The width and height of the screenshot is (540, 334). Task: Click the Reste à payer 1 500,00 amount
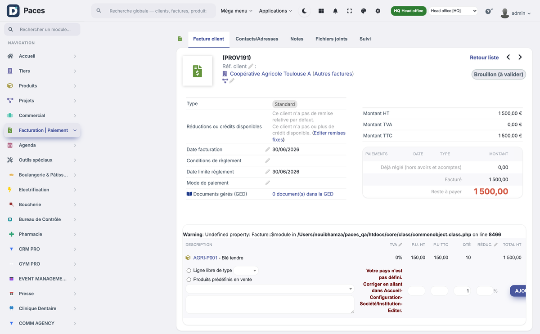[x=491, y=191]
